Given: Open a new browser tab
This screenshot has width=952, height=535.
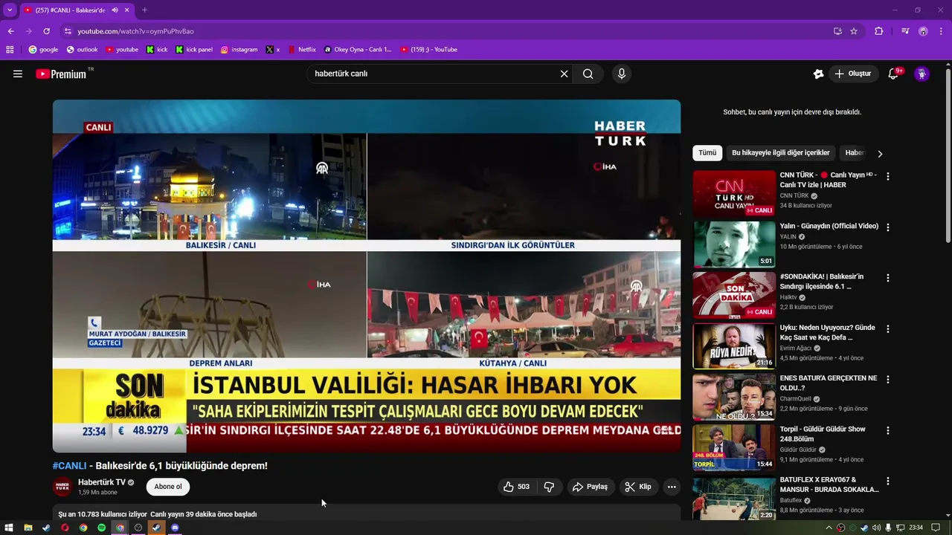Looking at the screenshot, I should (144, 10).
